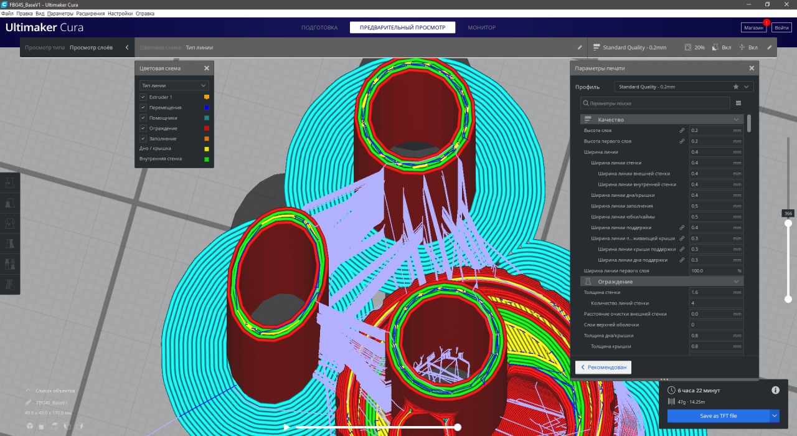Click Save as TFT file button
Viewport: 797px width, 436px height.
719,416
